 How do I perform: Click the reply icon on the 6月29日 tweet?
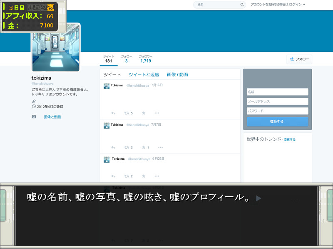113,176
